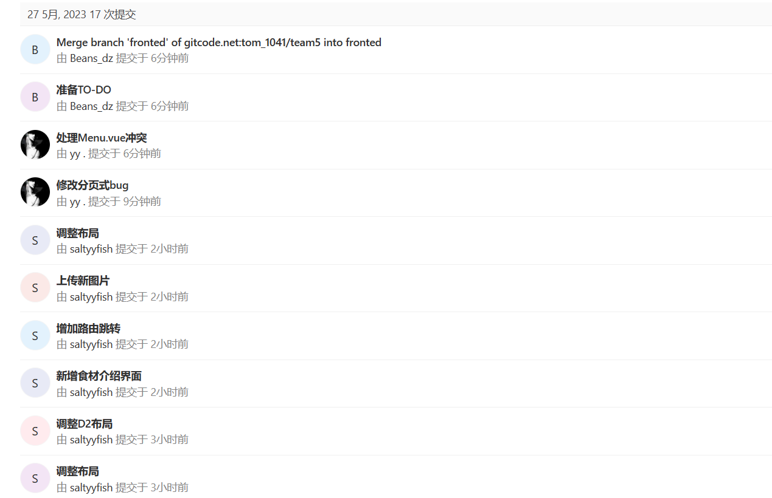The height and width of the screenshot is (498, 772).
Task: Open the 调整D2布局 commit
Action: click(84, 424)
